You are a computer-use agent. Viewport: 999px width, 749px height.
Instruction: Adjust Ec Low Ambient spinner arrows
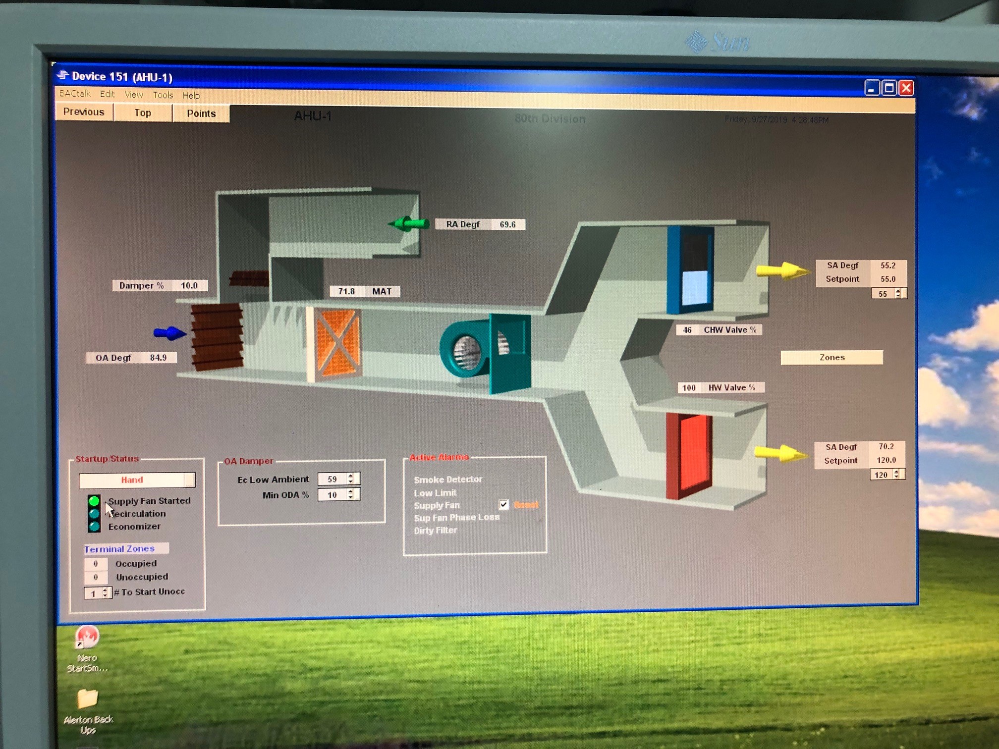point(351,479)
